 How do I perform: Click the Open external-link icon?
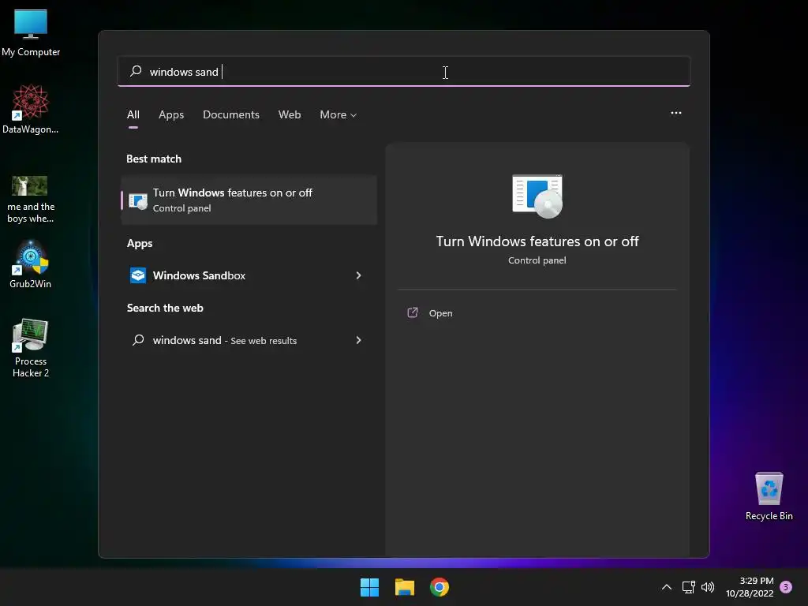(413, 312)
